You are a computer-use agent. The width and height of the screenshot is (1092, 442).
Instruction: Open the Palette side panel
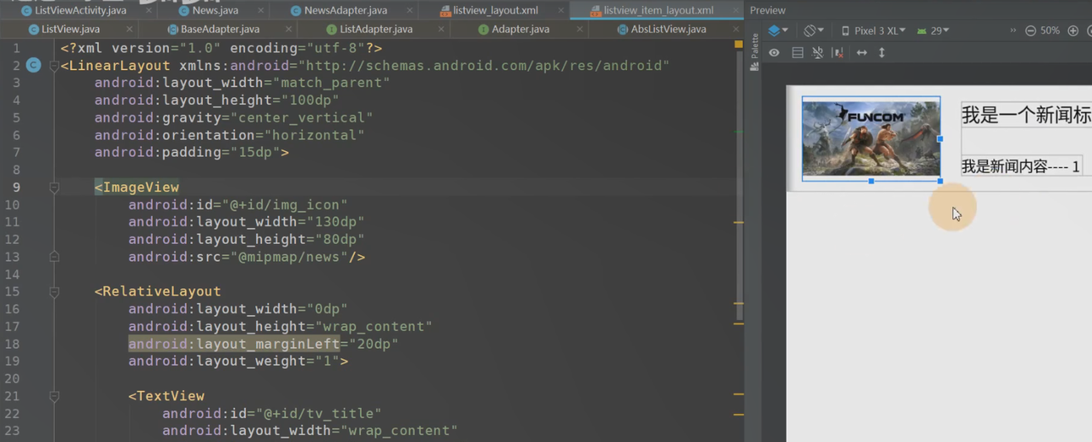(x=754, y=53)
